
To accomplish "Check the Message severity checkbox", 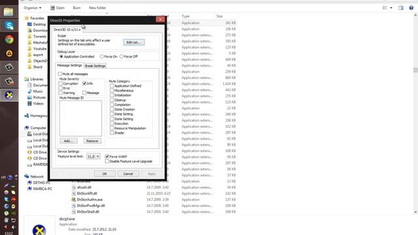I will (x=84, y=93).
